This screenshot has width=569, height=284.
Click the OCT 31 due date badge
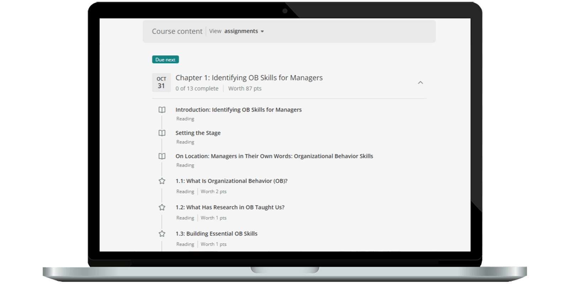tap(161, 82)
